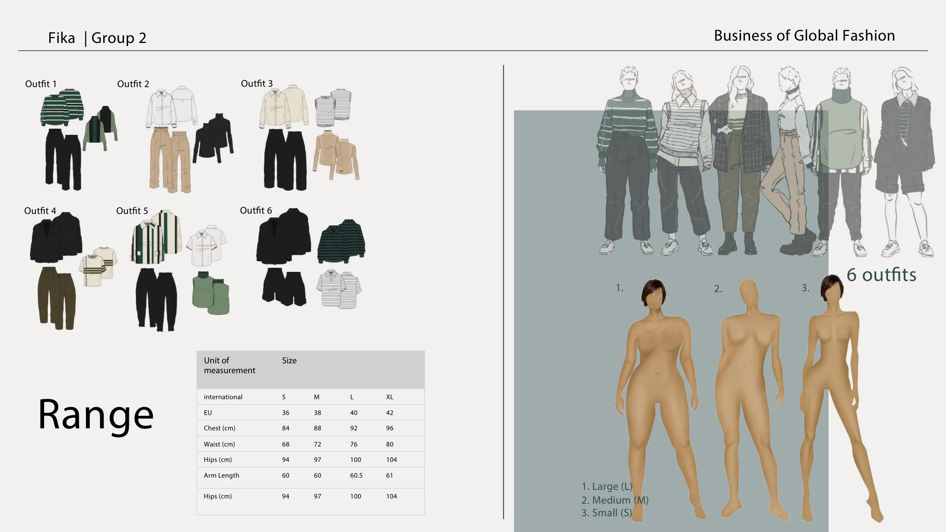
Task: Select "1. Large (L)" legend text
Action: coord(607,487)
